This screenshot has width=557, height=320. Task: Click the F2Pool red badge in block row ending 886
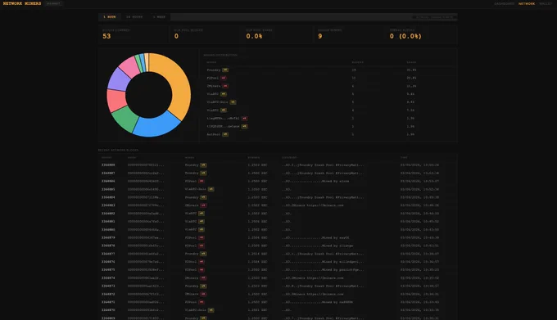(x=202, y=182)
